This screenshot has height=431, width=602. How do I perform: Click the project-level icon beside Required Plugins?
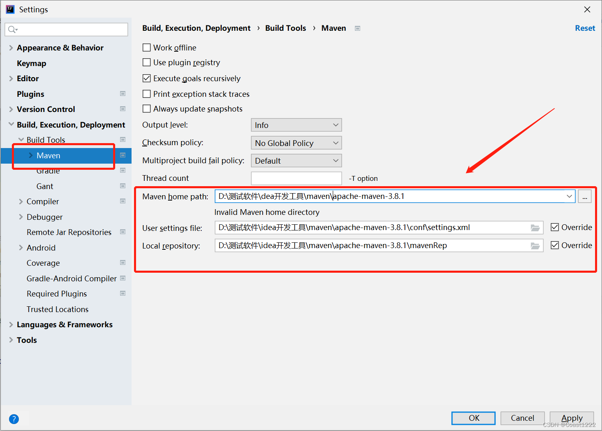coord(123,294)
